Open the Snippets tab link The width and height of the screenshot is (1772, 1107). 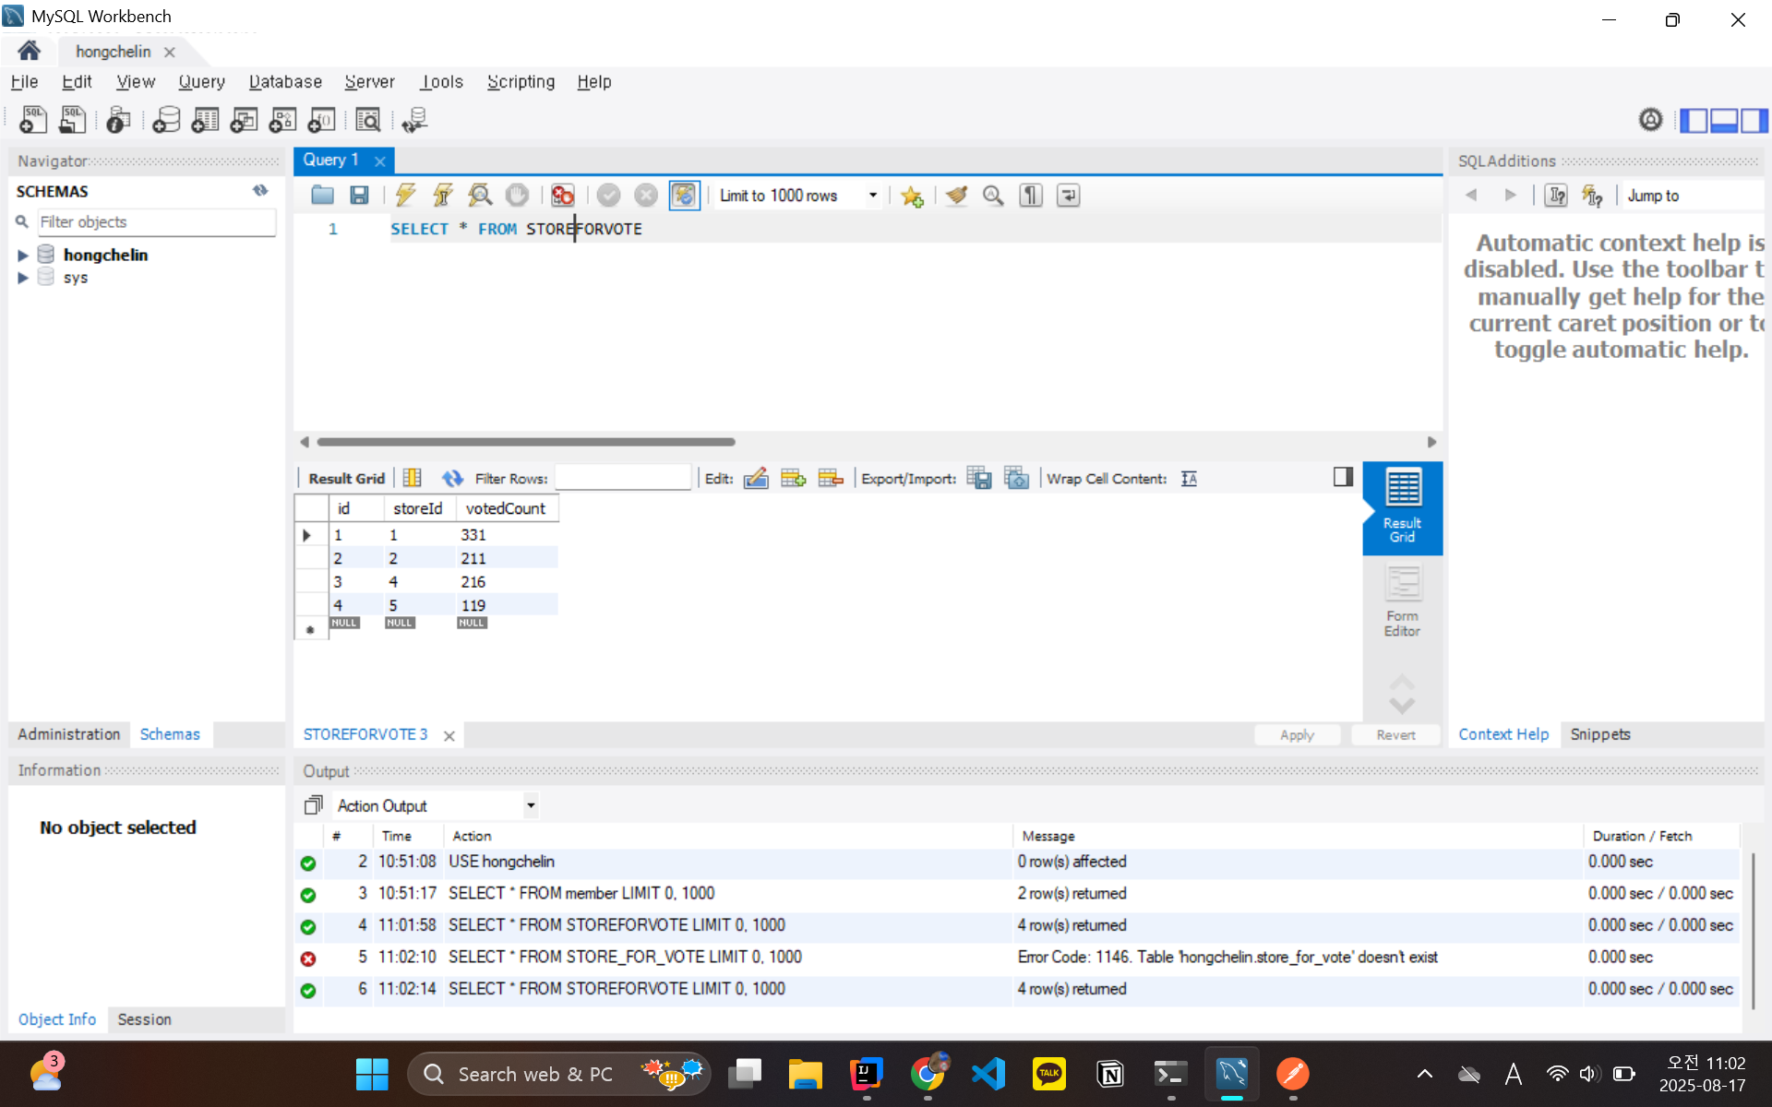click(x=1599, y=734)
